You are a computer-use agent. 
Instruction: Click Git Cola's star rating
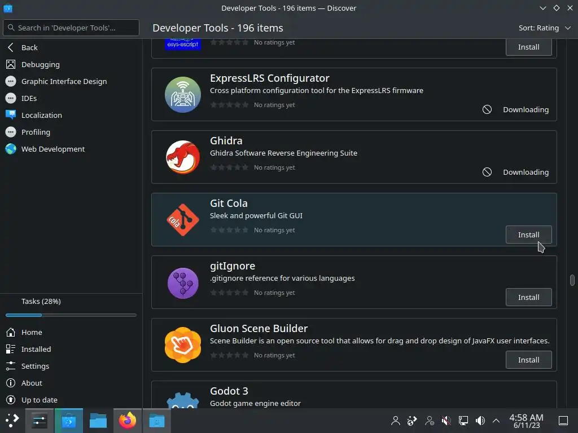(x=229, y=230)
